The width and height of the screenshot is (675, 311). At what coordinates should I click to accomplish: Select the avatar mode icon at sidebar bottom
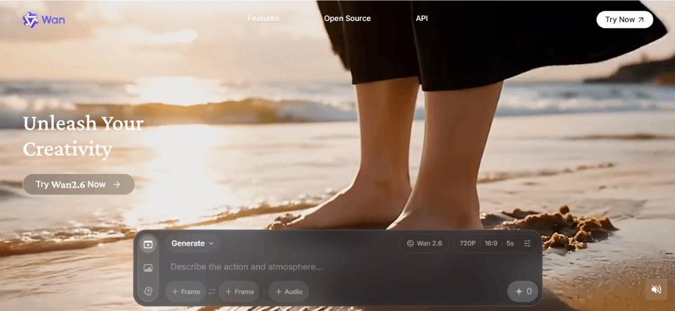pos(148,291)
